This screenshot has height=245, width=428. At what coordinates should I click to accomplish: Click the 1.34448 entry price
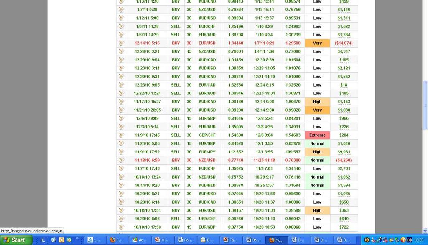(236, 43)
